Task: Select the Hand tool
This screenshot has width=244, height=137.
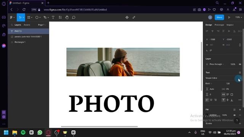Action: click(67, 18)
